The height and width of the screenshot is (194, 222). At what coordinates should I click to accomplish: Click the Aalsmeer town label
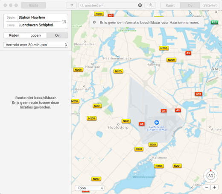(160, 158)
